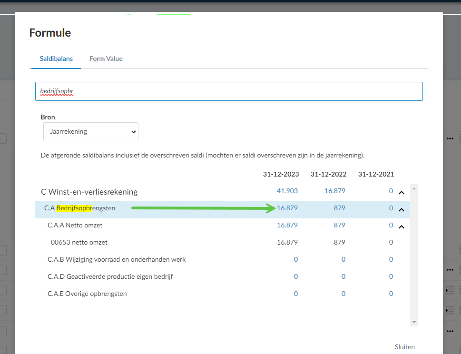Click the results list scrollbar track
Image resolution: width=461 pixels, height=354 pixels.
tap(414, 255)
